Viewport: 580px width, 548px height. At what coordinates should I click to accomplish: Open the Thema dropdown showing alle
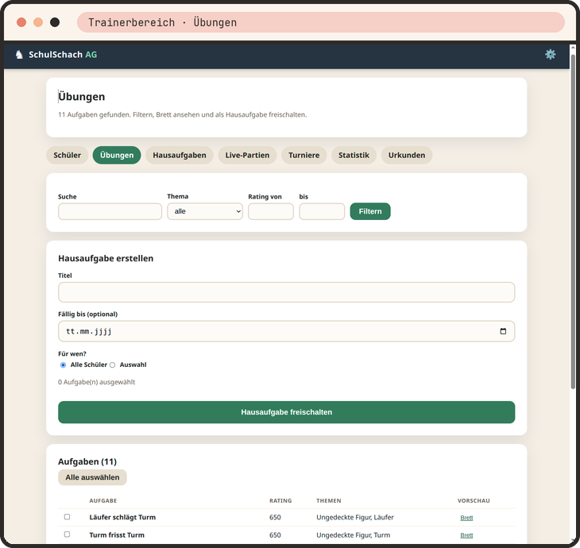(x=205, y=211)
